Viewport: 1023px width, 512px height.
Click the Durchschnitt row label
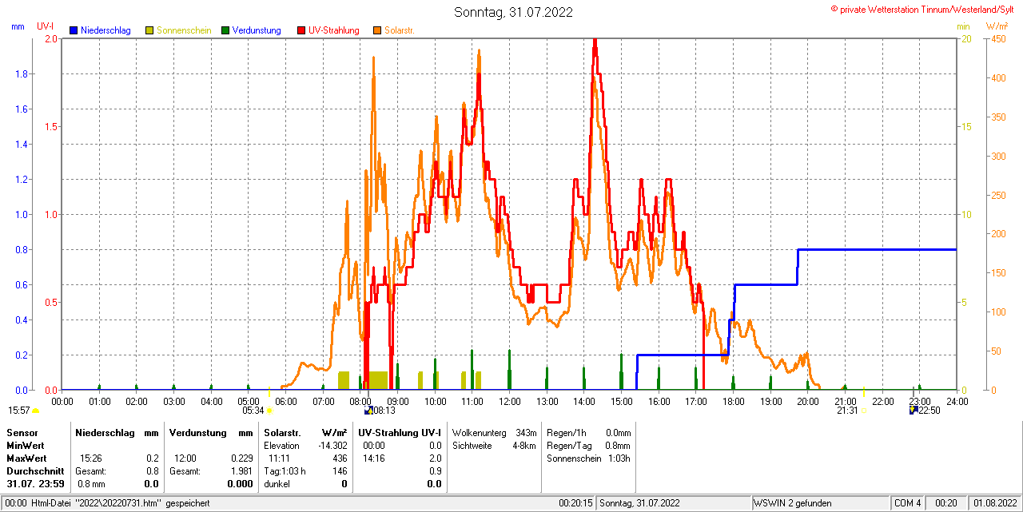pos(34,471)
